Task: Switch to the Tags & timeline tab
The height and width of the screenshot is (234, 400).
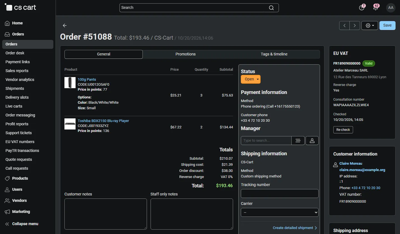Action: (274, 54)
